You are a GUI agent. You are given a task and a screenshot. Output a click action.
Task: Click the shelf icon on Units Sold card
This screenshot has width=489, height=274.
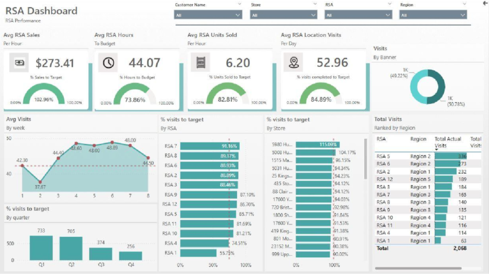[200, 62]
